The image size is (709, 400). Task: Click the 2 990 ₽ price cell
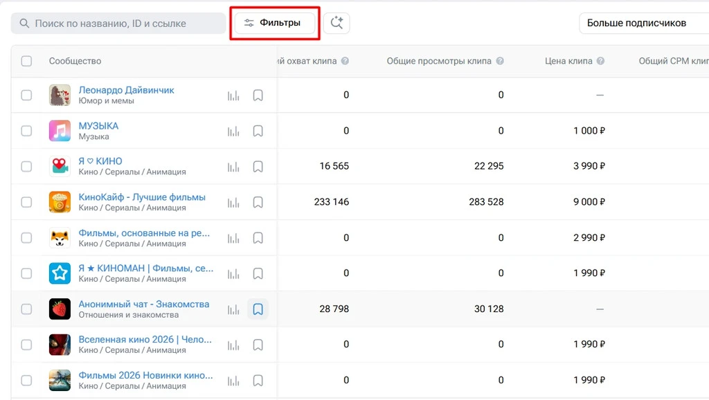pos(589,238)
